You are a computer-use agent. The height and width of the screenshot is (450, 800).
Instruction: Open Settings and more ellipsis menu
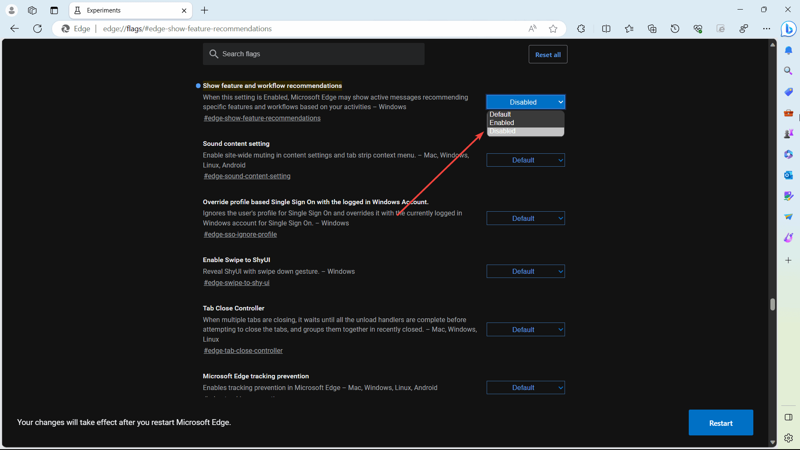[767, 29]
